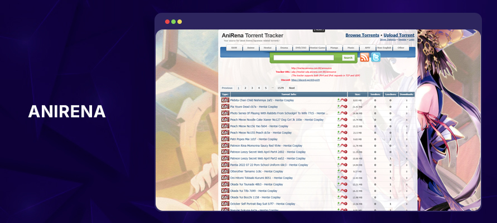Click download icon for Peach Meow Noodle Cake Xianer

pyautogui.click(x=339, y=120)
